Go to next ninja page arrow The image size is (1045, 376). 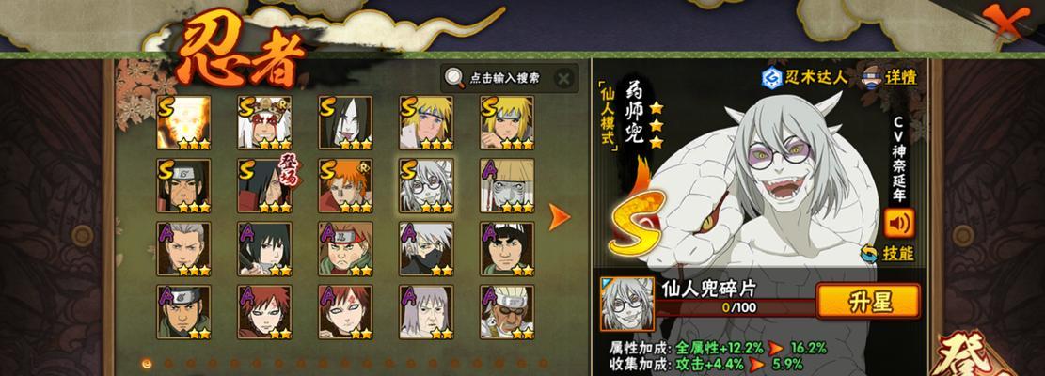tap(559, 217)
